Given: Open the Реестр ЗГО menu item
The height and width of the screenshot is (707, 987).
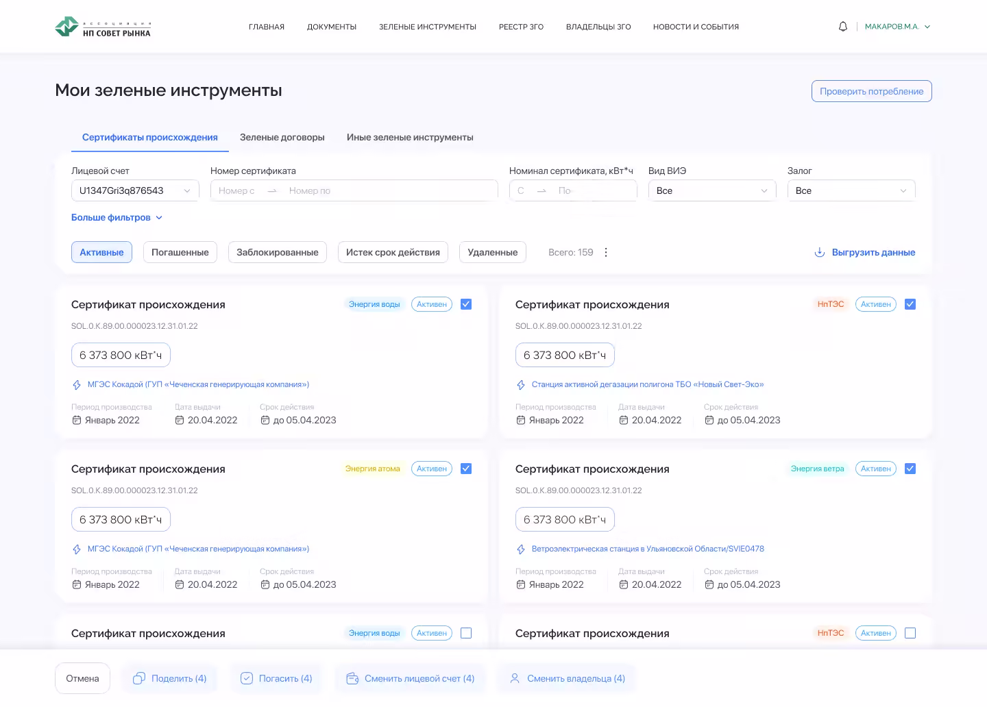Looking at the screenshot, I should point(521,27).
